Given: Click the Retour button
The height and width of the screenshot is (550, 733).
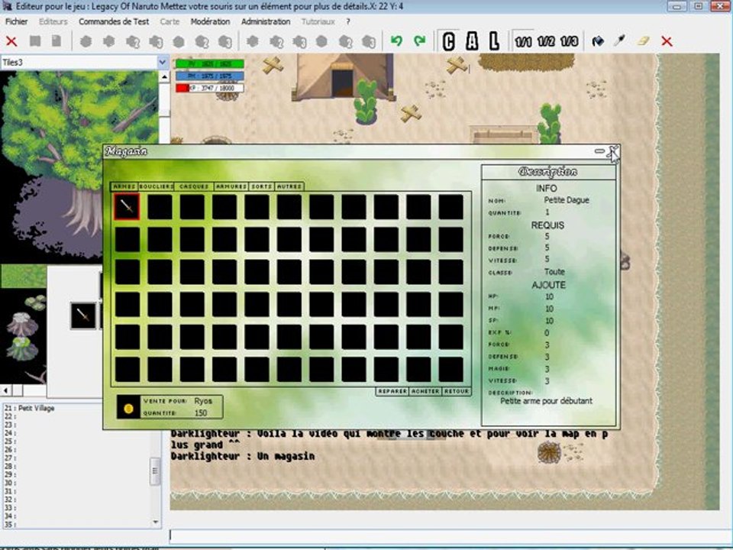Looking at the screenshot, I should point(457,391).
